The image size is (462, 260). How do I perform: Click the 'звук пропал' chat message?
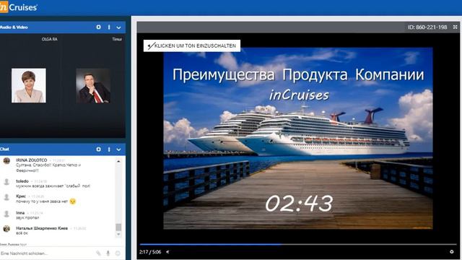[27, 217]
